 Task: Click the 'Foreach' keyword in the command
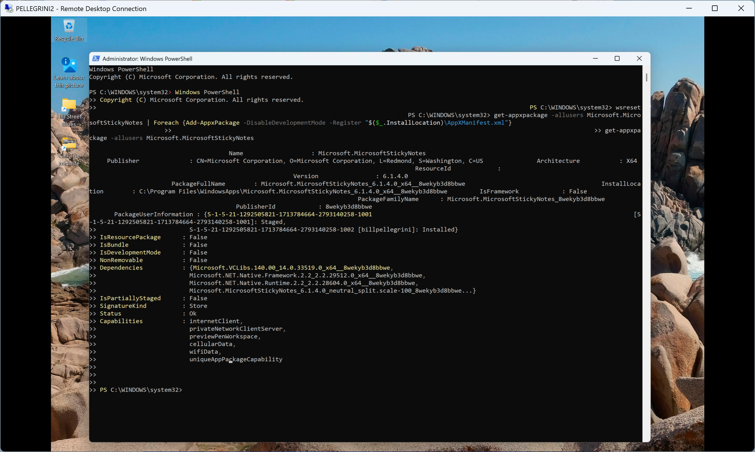[166, 122]
